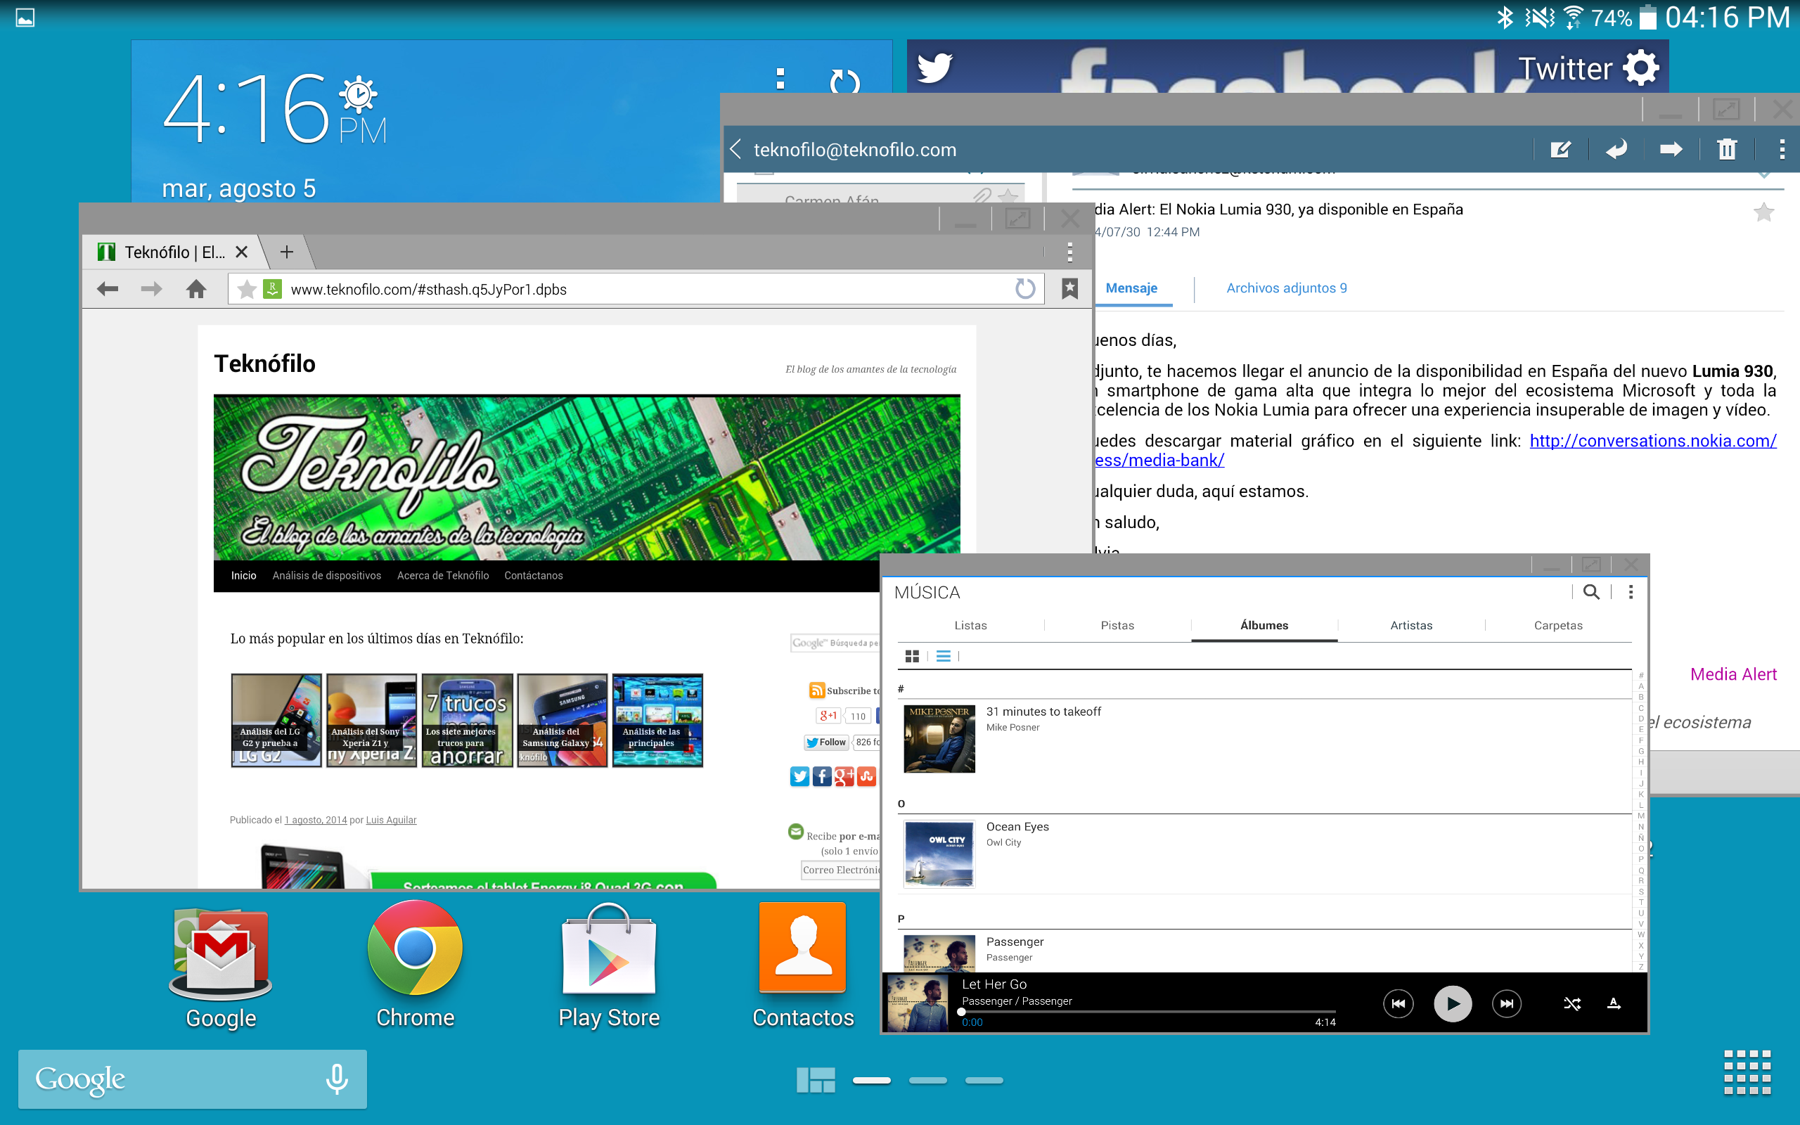
Task: Refresh the weather clock widget
Action: 845,81
